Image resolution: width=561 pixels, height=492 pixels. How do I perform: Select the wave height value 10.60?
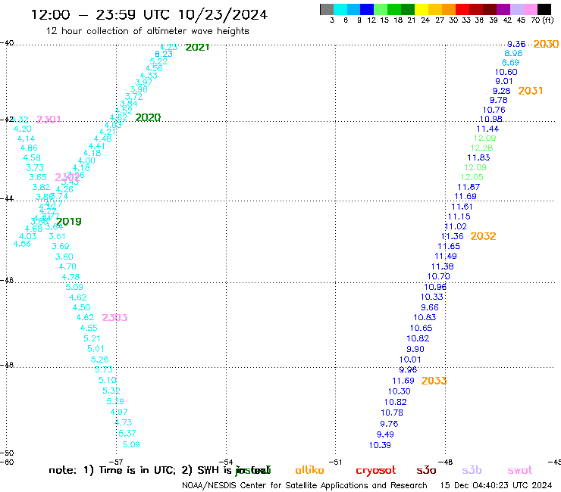click(506, 72)
